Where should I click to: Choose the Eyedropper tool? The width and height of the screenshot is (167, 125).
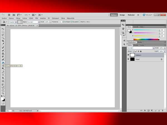3,44
